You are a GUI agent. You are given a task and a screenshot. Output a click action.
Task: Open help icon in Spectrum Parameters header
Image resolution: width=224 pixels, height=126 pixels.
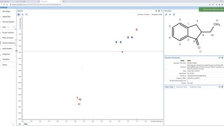click(x=219, y=58)
